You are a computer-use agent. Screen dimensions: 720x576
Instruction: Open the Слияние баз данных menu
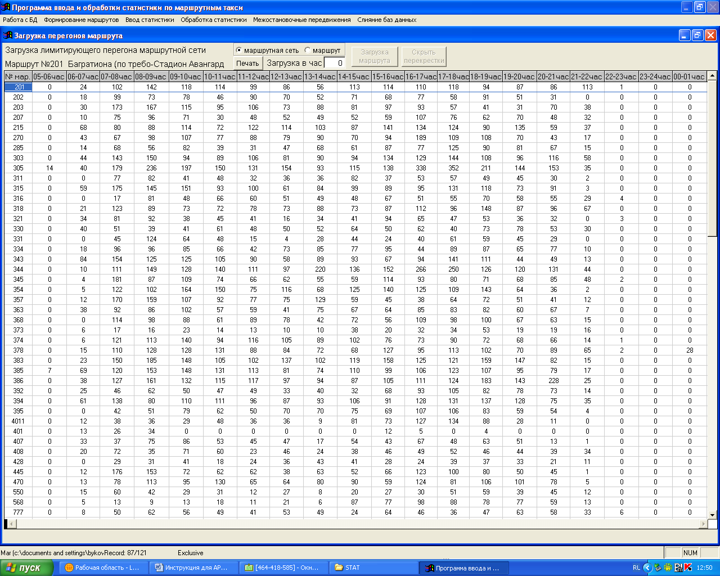(387, 20)
